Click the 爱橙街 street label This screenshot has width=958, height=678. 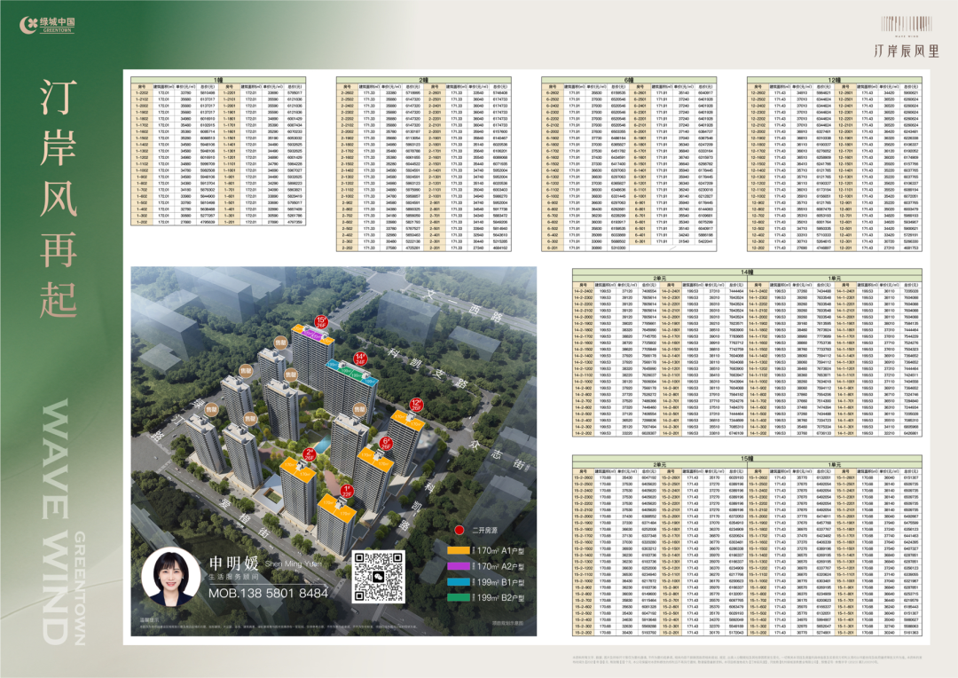[x=245, y=518]
